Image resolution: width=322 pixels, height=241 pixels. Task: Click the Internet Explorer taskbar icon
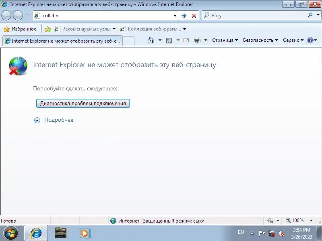[x=36, y=233]
